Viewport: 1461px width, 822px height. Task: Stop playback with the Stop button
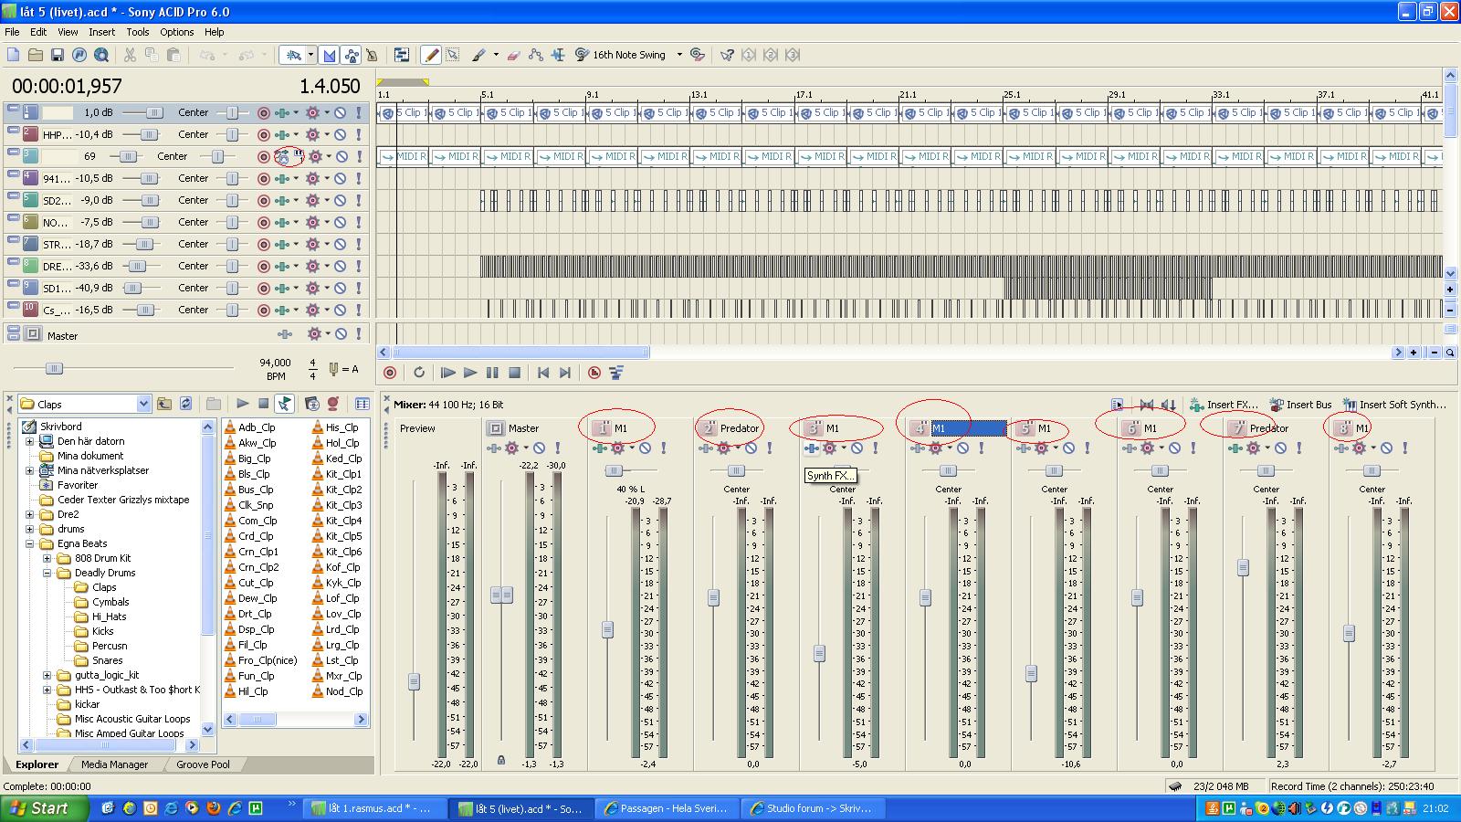tap(514, 373)
